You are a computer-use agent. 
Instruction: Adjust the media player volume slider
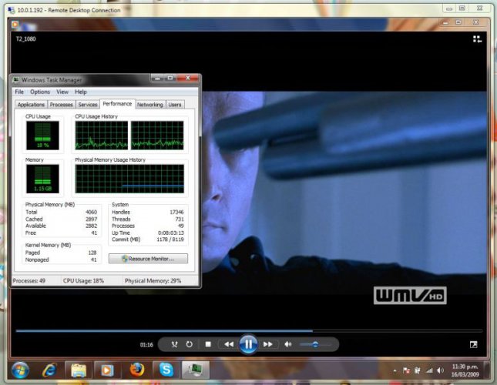(x=315, y=344)
